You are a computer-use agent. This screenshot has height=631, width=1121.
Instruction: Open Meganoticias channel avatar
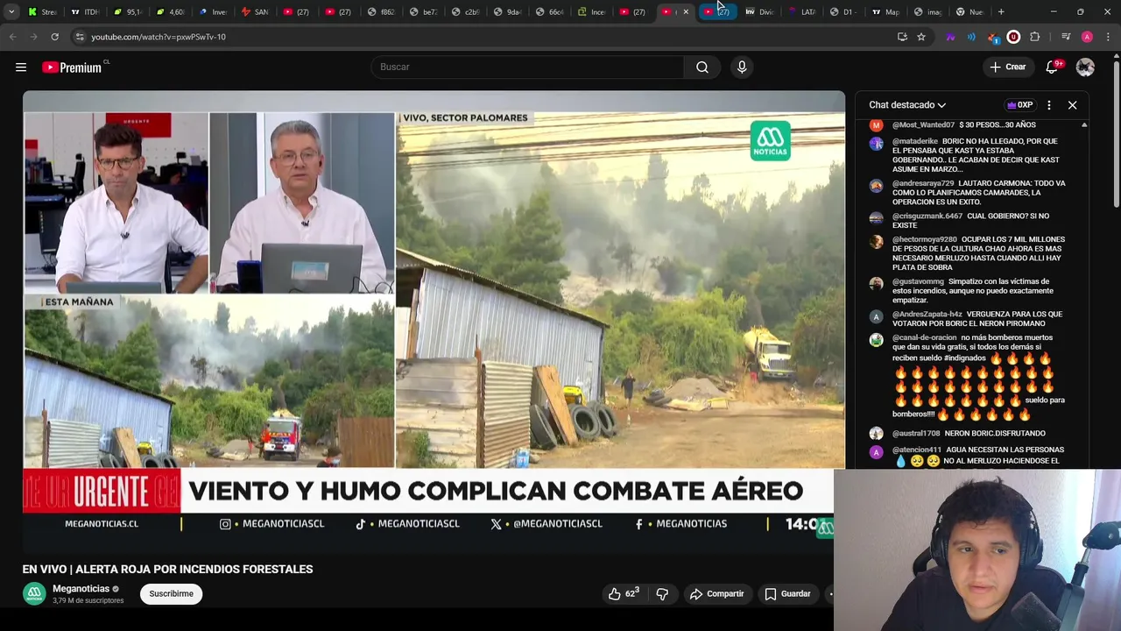(x=34, y=594)
